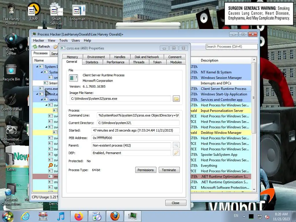This screenshot has width=296, height=222.
Task: Launch Internet Explorer from the taskbar
Action: [25, 216]
